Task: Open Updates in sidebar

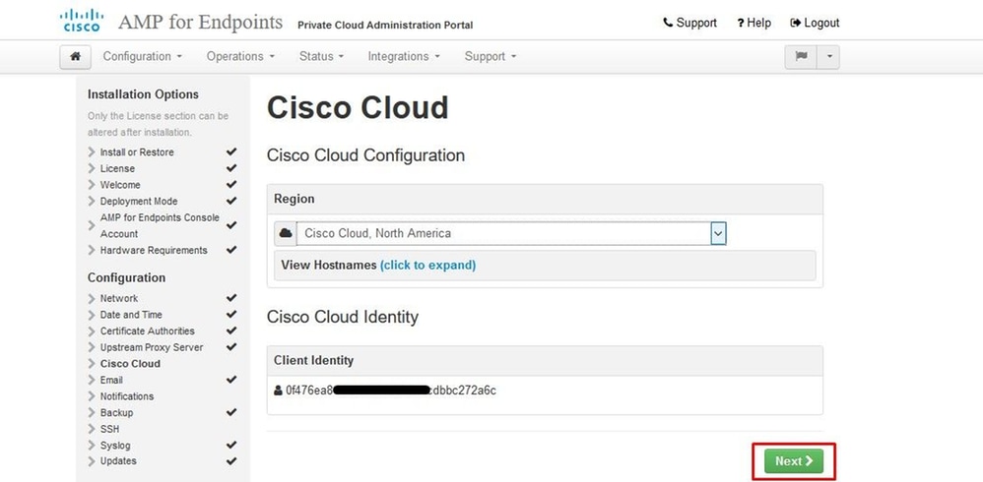Action: [x=118, y=460]
